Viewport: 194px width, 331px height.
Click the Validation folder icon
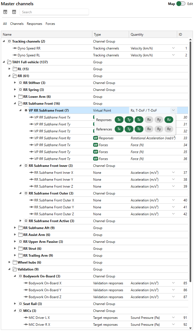(x=15, y=269)
